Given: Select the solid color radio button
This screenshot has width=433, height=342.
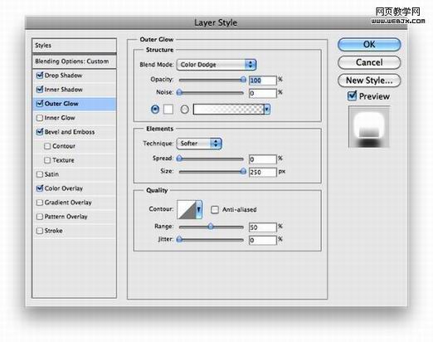Looking at the screenshot, I should click(155, 110).
